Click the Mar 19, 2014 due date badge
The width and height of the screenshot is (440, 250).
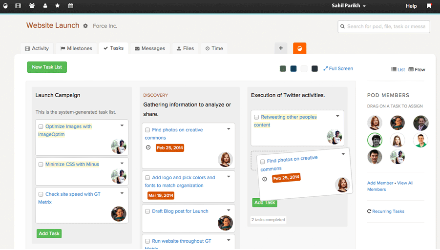coord(161,195)
